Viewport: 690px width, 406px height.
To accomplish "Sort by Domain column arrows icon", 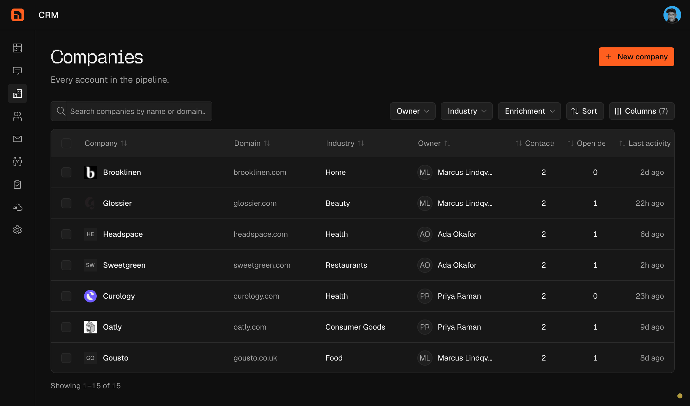I will coord(267,143).
